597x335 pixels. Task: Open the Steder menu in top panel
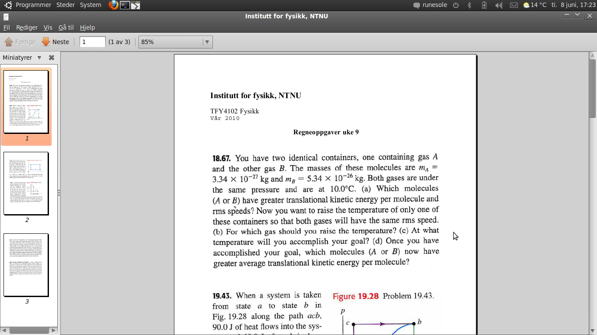(x=66, y=5)
